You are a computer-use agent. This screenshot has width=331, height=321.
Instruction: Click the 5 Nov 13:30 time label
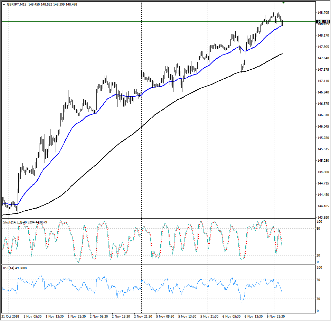point(187,316)
